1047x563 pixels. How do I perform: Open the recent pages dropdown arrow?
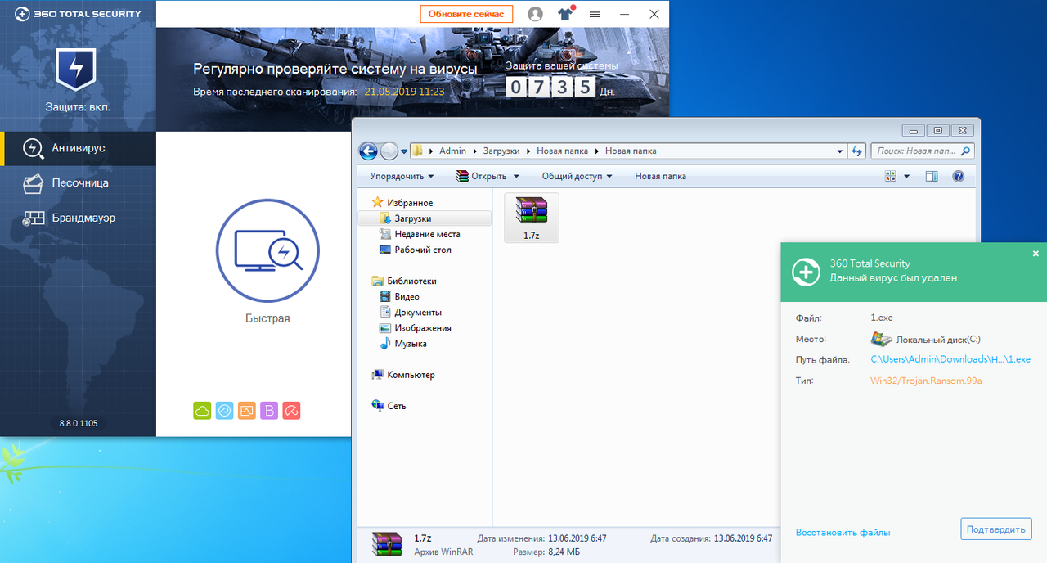pyautogui.click(x=404, y=151)
